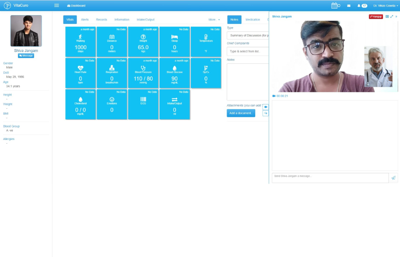
Task: Open the ECG vital tile
Action: click(x=143, y=104)
